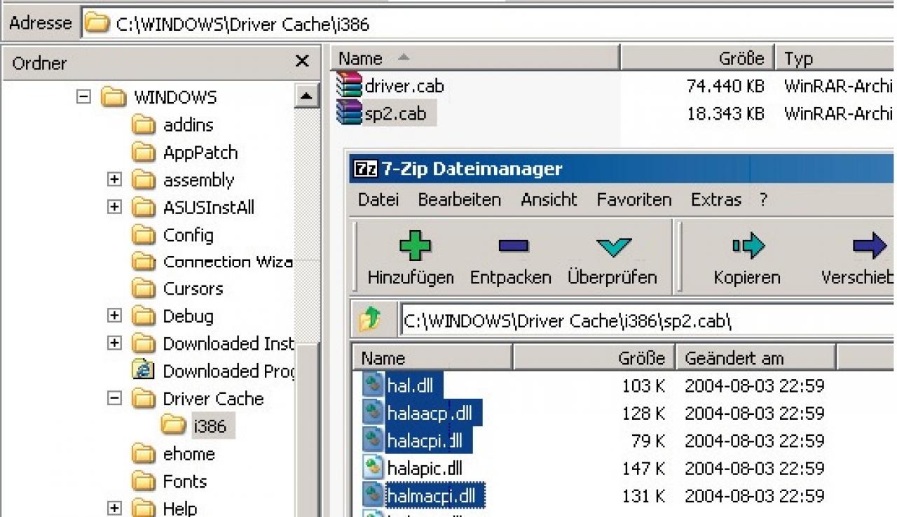Expand the ASUSInstAll folder node
Viewport: 897px width, 517px height.
point(114,207)
